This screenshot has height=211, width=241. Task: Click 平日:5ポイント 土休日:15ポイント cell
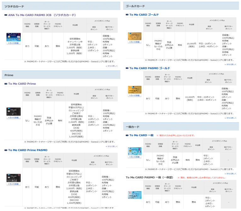click(x=94, y=46)
